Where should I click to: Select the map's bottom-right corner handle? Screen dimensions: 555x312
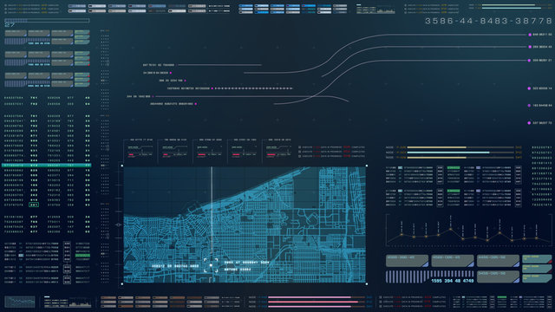[366, 283]
